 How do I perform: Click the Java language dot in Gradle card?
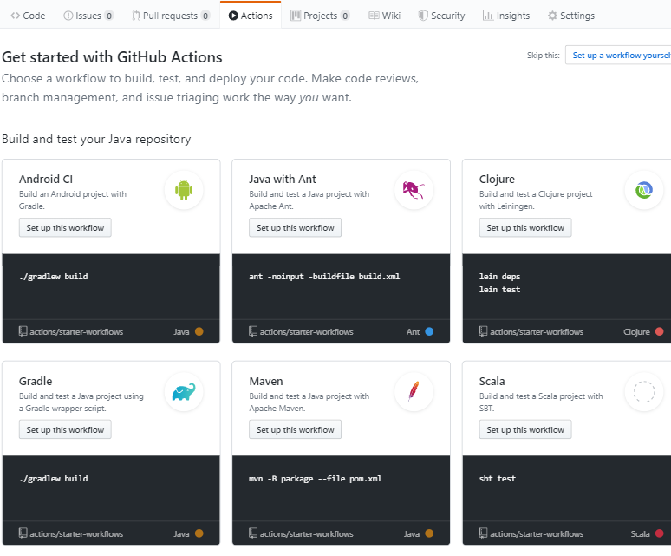[x=199, y=533]
